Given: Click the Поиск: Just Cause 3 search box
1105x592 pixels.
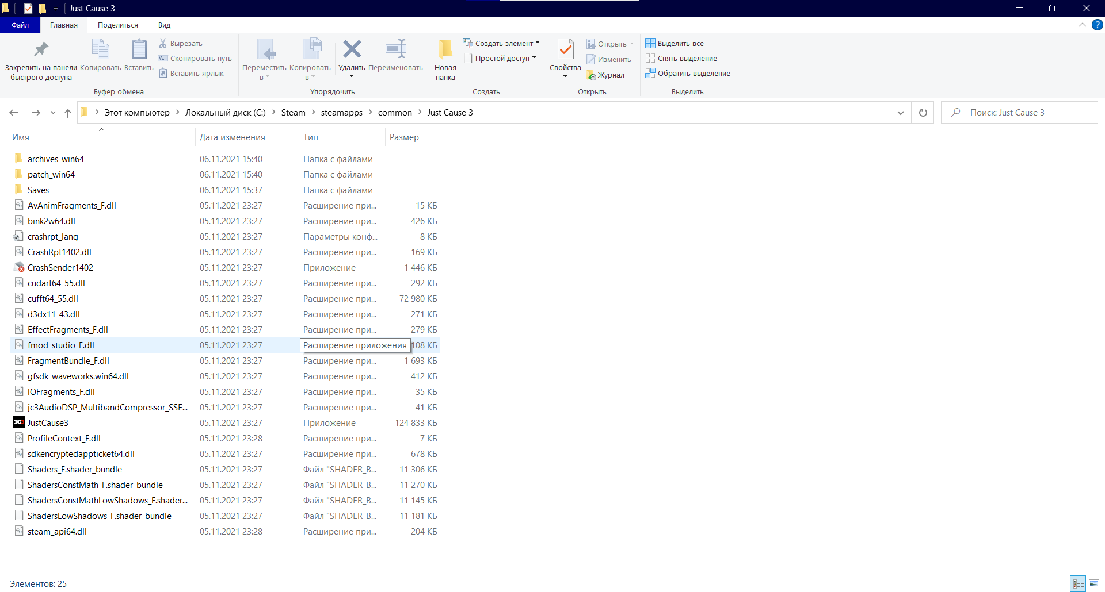Looking at the screenshot, I should (x=1019, y=113).
